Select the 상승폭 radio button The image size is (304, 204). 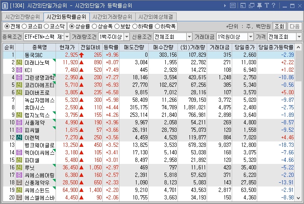94,26
